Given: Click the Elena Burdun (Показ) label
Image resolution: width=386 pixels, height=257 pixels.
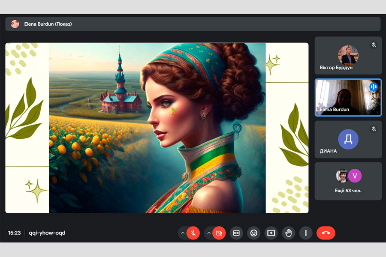Looking at the screenshot, I should pyautogui.click(x=48, y=24).
